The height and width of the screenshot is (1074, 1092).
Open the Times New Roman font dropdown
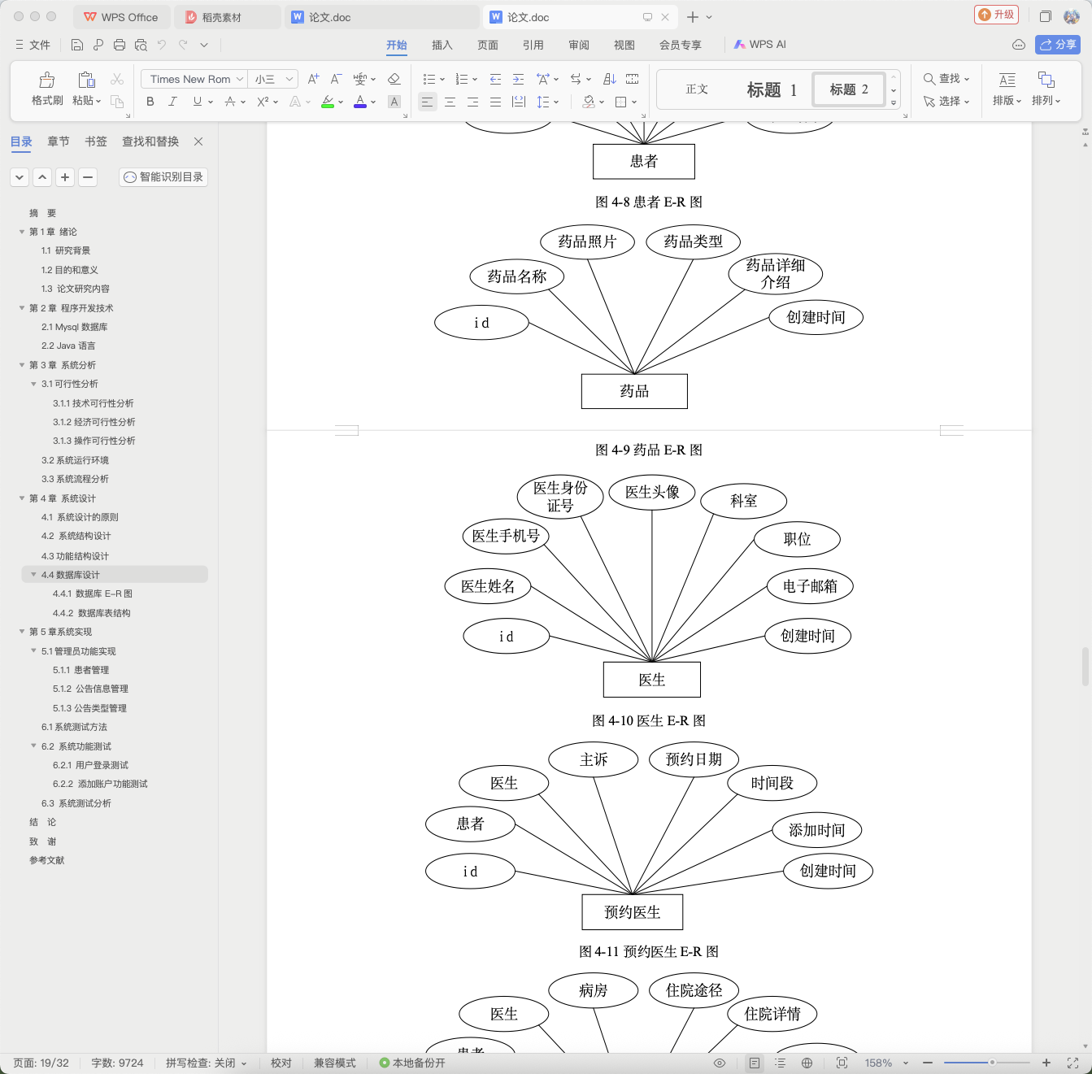[x=194, y=79]
